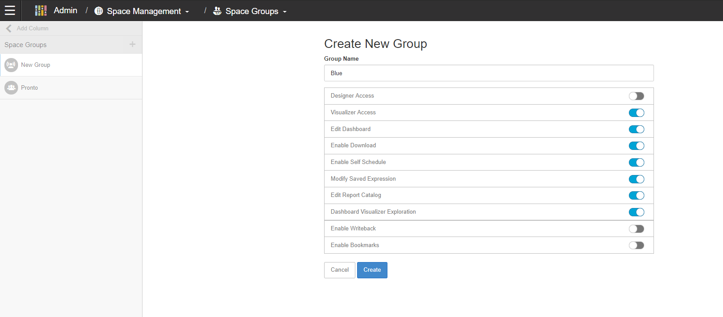Click the back arrow beside Add Column

9,28
